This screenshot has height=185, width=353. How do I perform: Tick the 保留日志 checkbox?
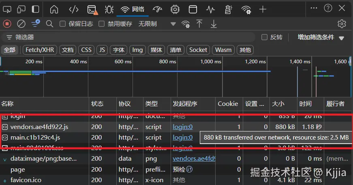(x=62, y=24)
